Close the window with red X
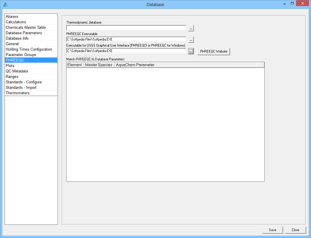 (x=302, y=3)
